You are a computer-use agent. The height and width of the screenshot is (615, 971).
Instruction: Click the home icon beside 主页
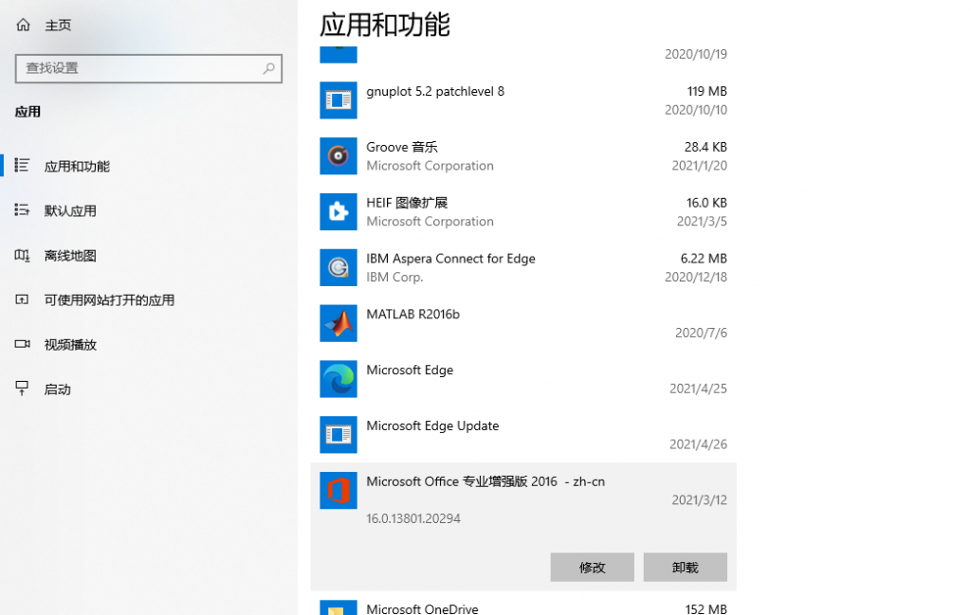[x=23, y=25]
